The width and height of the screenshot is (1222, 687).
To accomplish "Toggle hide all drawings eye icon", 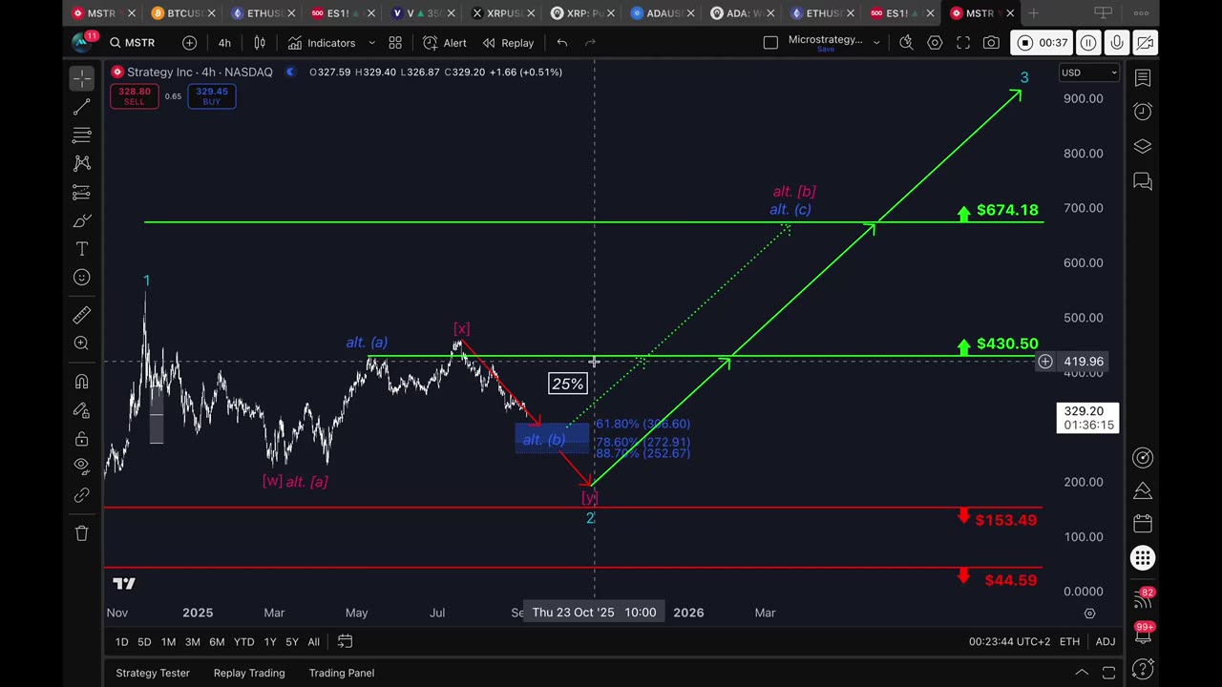I will tap(81, 468).
